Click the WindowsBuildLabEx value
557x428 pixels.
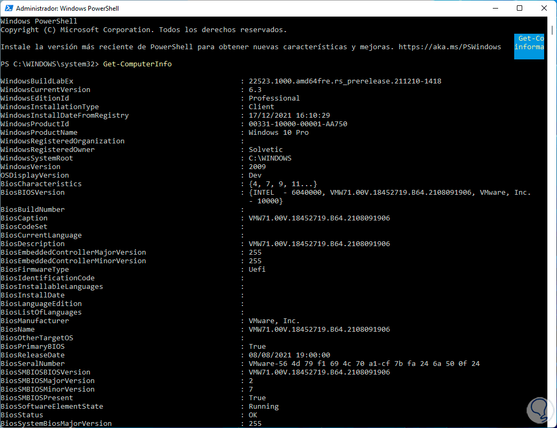pos(345,81)
